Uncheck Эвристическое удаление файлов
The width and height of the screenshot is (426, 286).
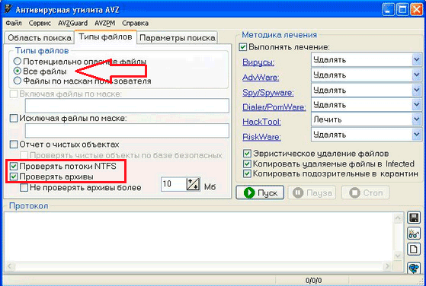(247, 154)
